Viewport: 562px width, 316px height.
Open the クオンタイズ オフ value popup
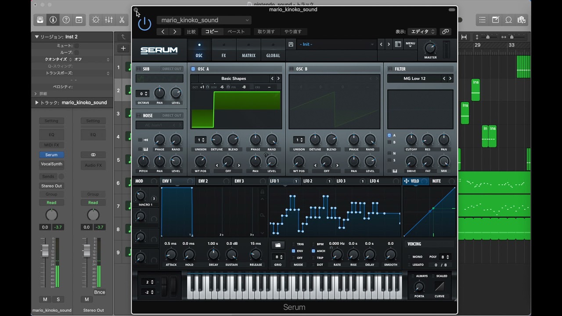pyautogui.click(x=92, y=59)
